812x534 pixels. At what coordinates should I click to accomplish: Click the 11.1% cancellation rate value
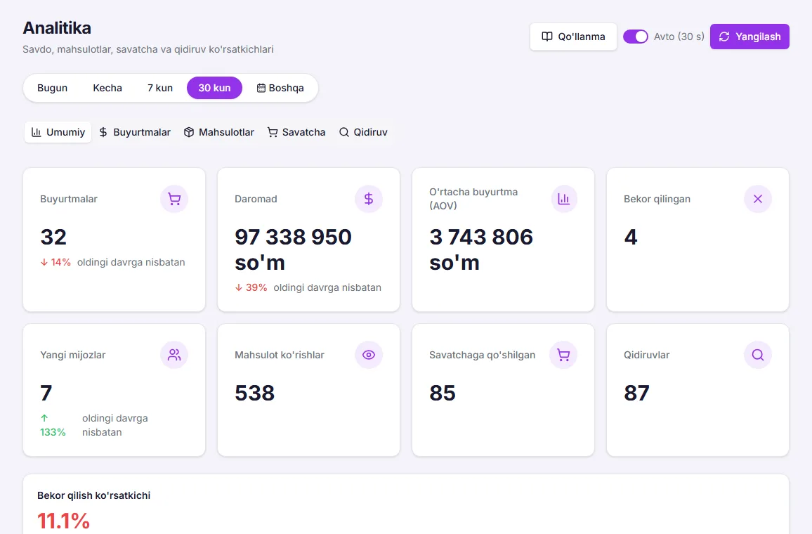point(64,521)
